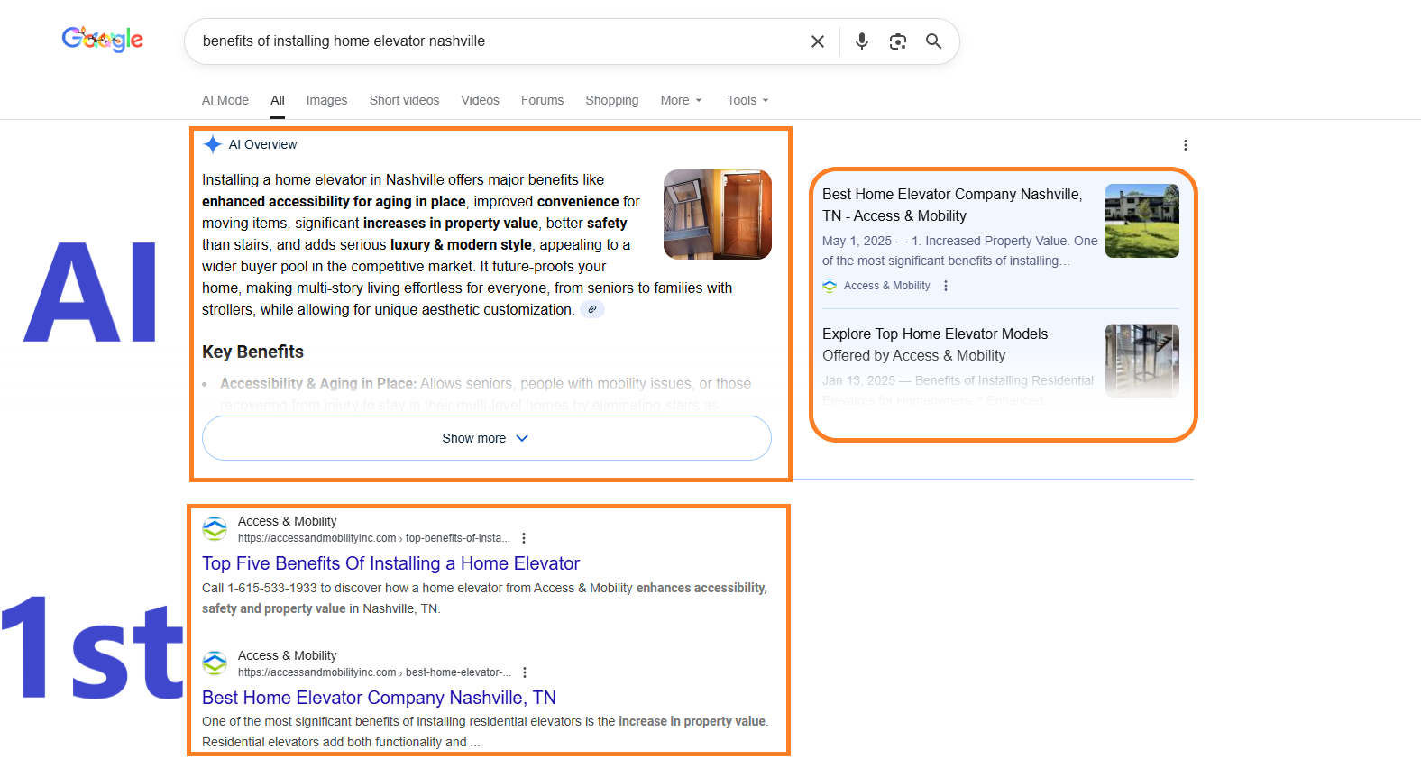
Task: Click the elevator photo in AI Overview
Action: (718, 215)
